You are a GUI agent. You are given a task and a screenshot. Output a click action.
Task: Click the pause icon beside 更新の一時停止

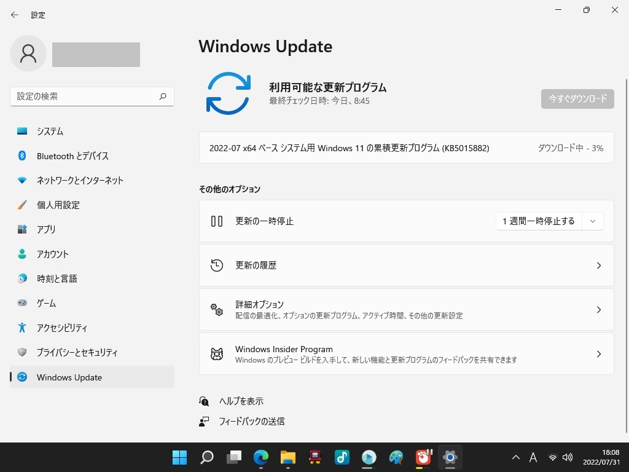pos(217,221)
